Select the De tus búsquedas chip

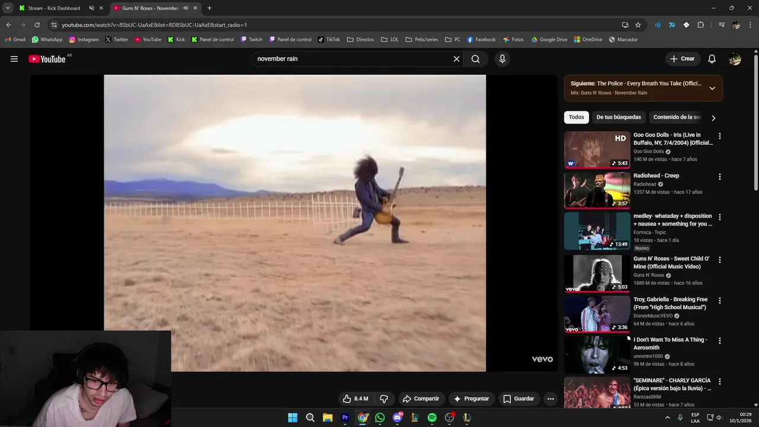pyautogui.click(x=618, y=117)
